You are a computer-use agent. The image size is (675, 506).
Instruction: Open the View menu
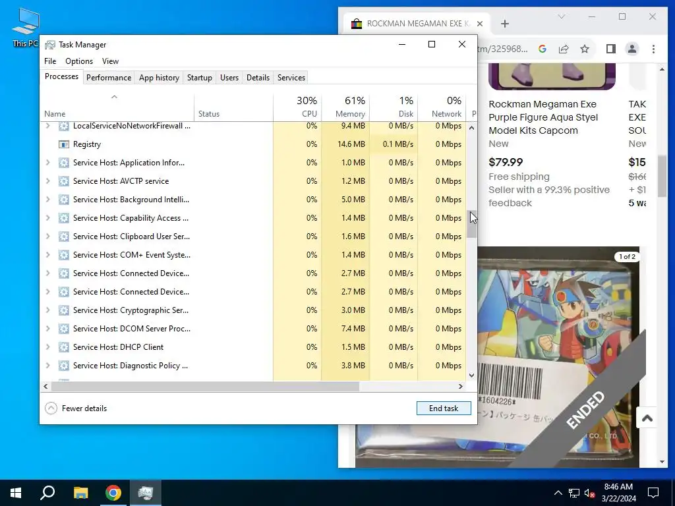point(110,61)
